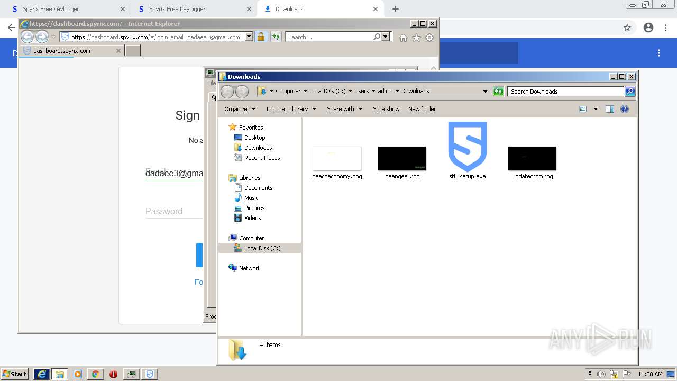Click New folder button
Viewport: 677px width, 381px height.
[422, 109]
